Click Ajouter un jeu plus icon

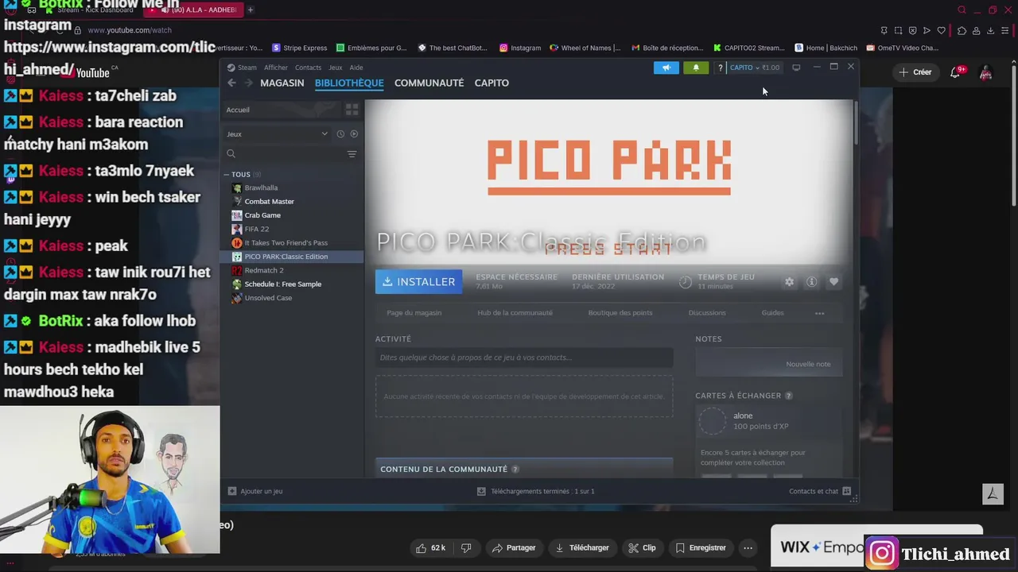232,491
